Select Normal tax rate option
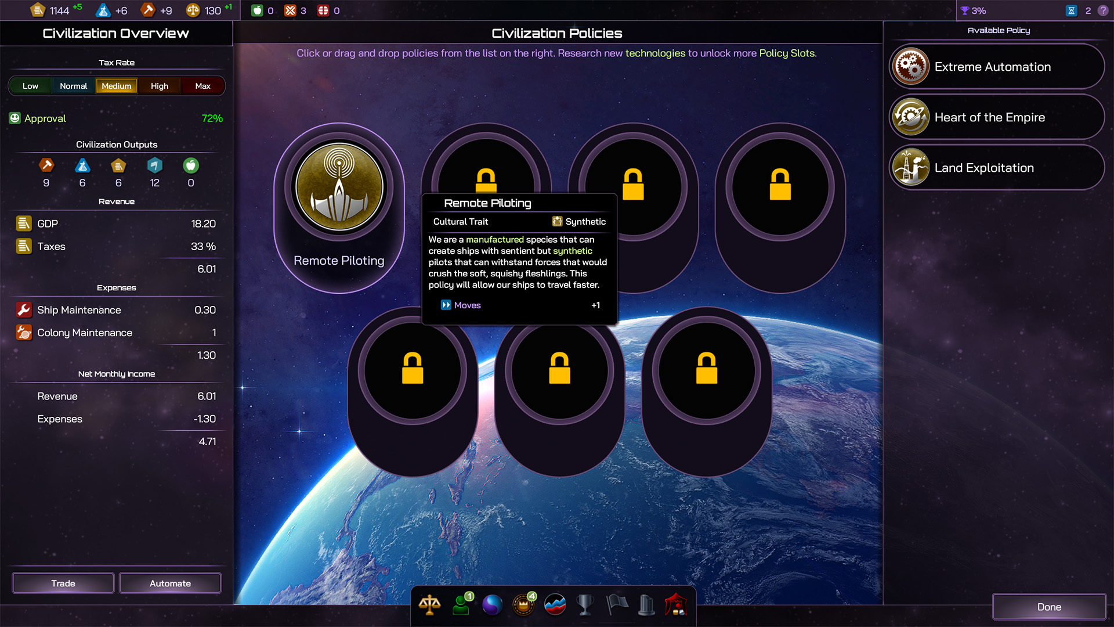1114x627 pixels. pos(73,86)
